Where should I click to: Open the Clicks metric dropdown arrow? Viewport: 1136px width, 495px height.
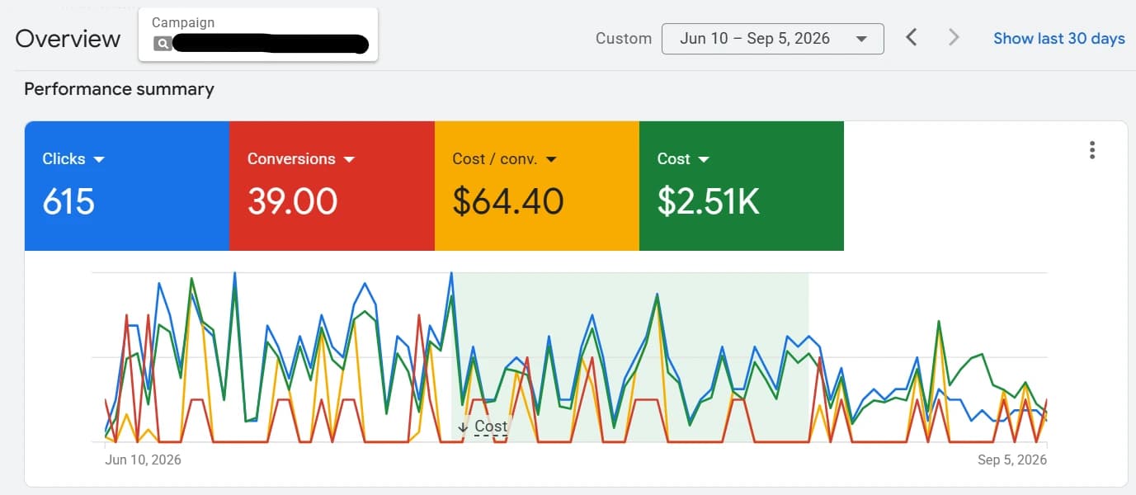[x=100, y=159]
